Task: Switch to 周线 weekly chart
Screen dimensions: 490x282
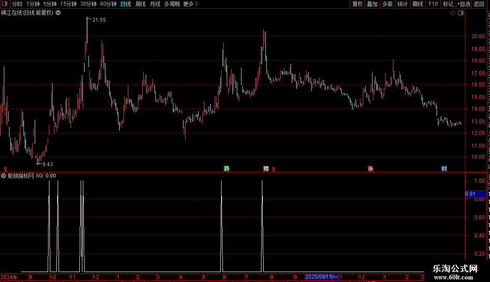Action: (140, 4)
